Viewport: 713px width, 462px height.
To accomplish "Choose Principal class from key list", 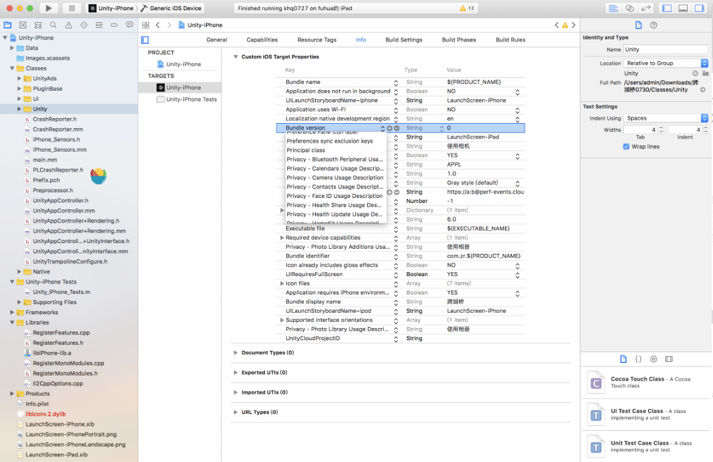I will 306,150.
